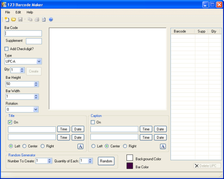Screen dimensions: 224x179
Task: Minimize the 123 Barcode Maker window
Action: [205, 5]
